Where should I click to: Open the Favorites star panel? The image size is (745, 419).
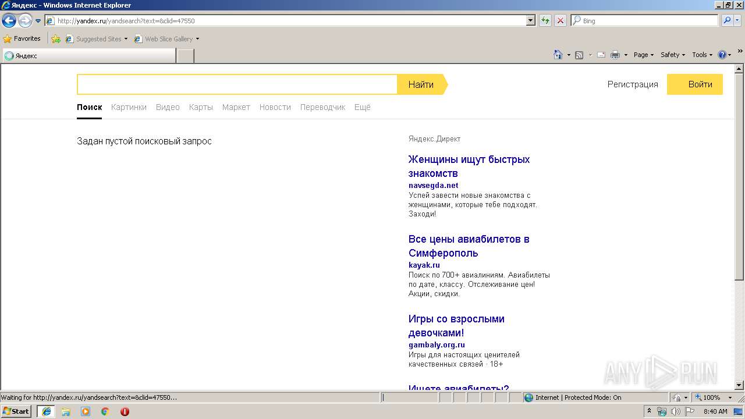coord(22,39)
